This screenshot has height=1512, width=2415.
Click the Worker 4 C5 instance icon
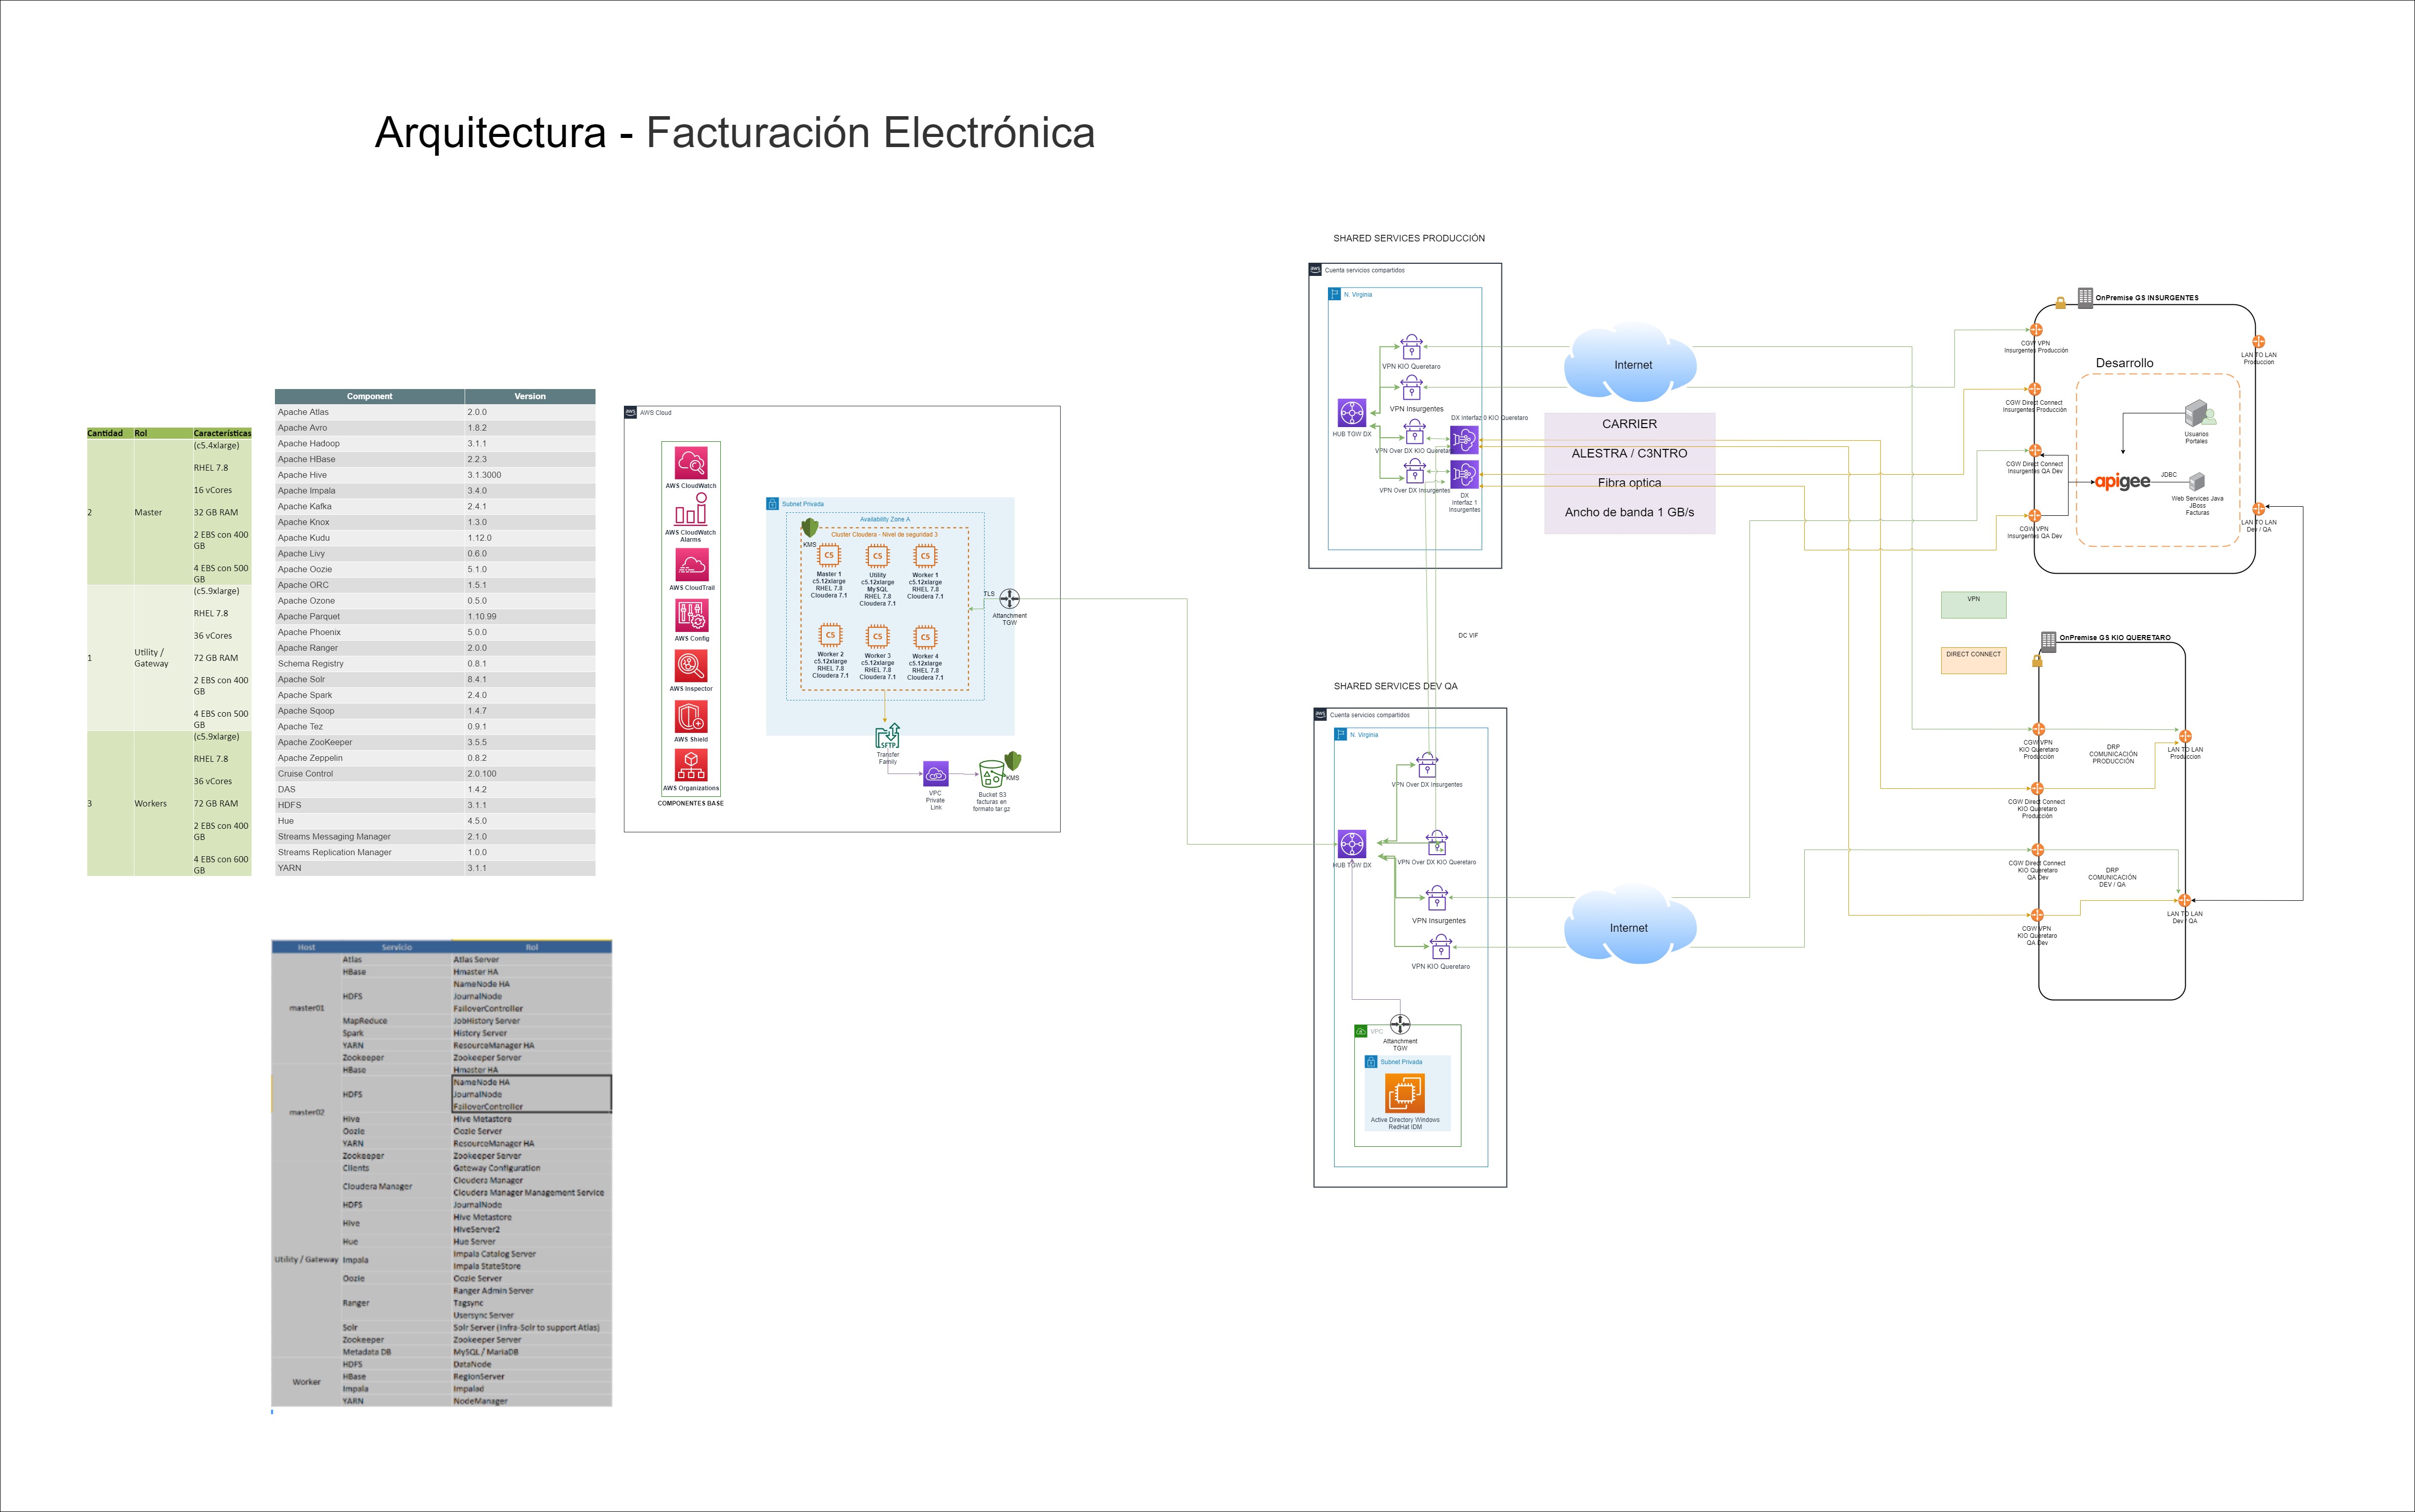pyautogui.click(x=925, y=637)
